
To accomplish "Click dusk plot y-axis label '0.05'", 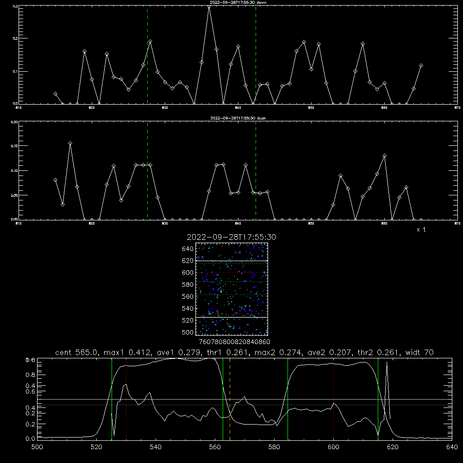I will pos(14,195).
